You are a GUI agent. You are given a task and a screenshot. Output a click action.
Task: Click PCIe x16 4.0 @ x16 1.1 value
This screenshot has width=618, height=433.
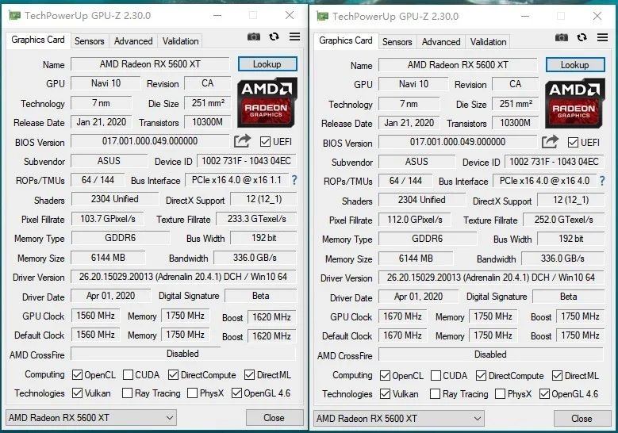237,180
